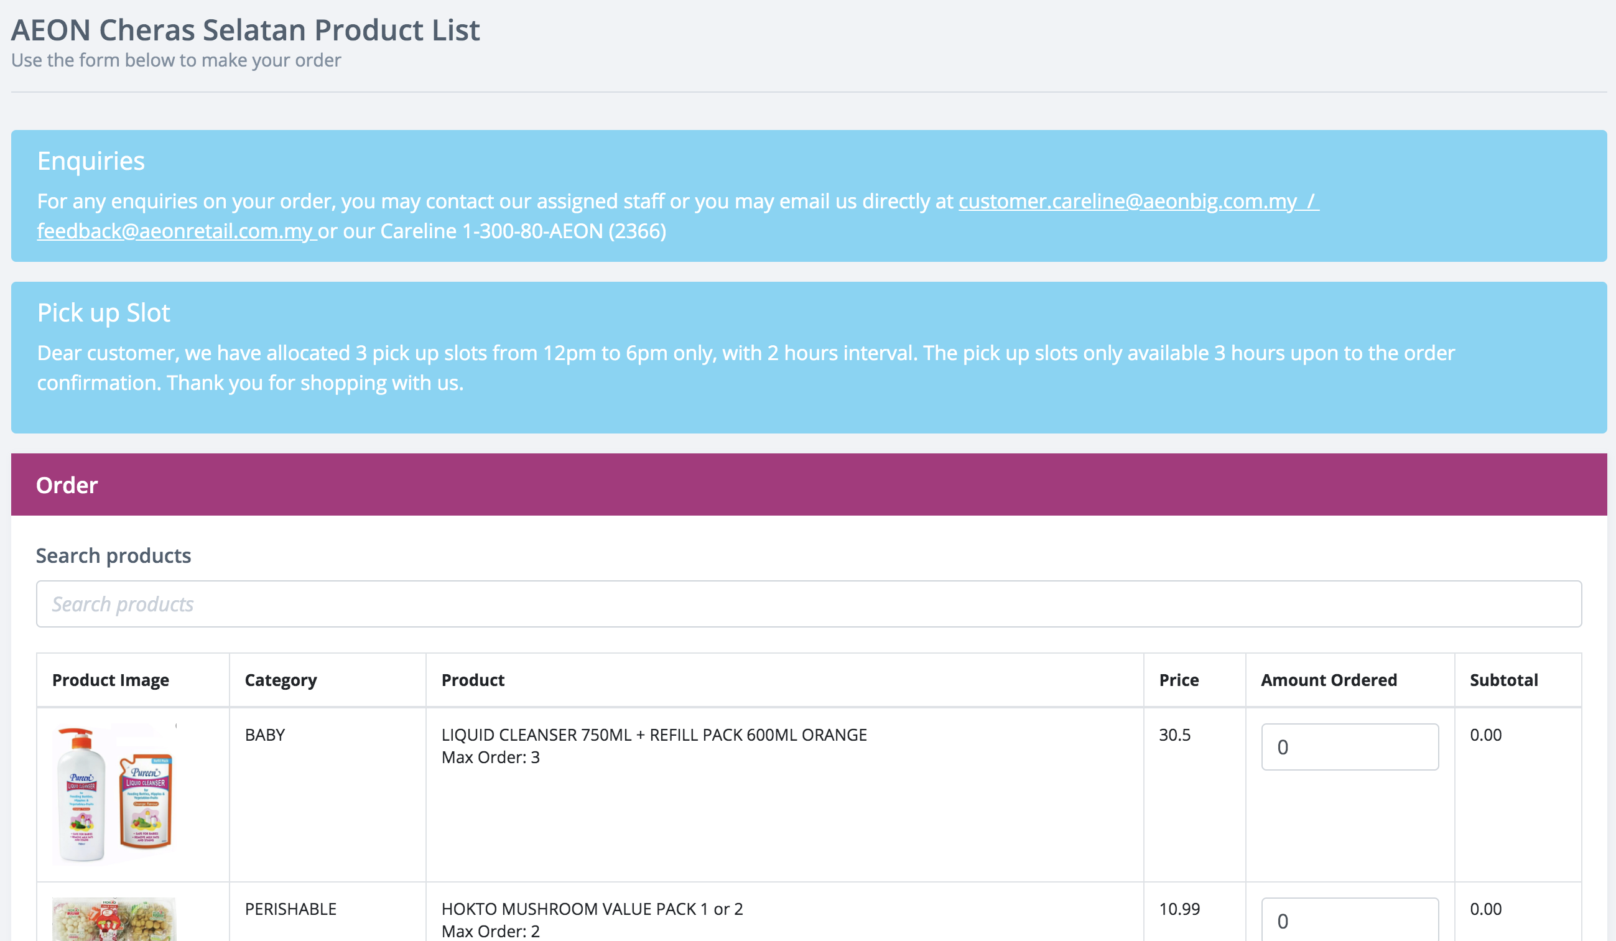
Task: Click amount ordered field for Hokto Mushroom
Action: 1349,920
